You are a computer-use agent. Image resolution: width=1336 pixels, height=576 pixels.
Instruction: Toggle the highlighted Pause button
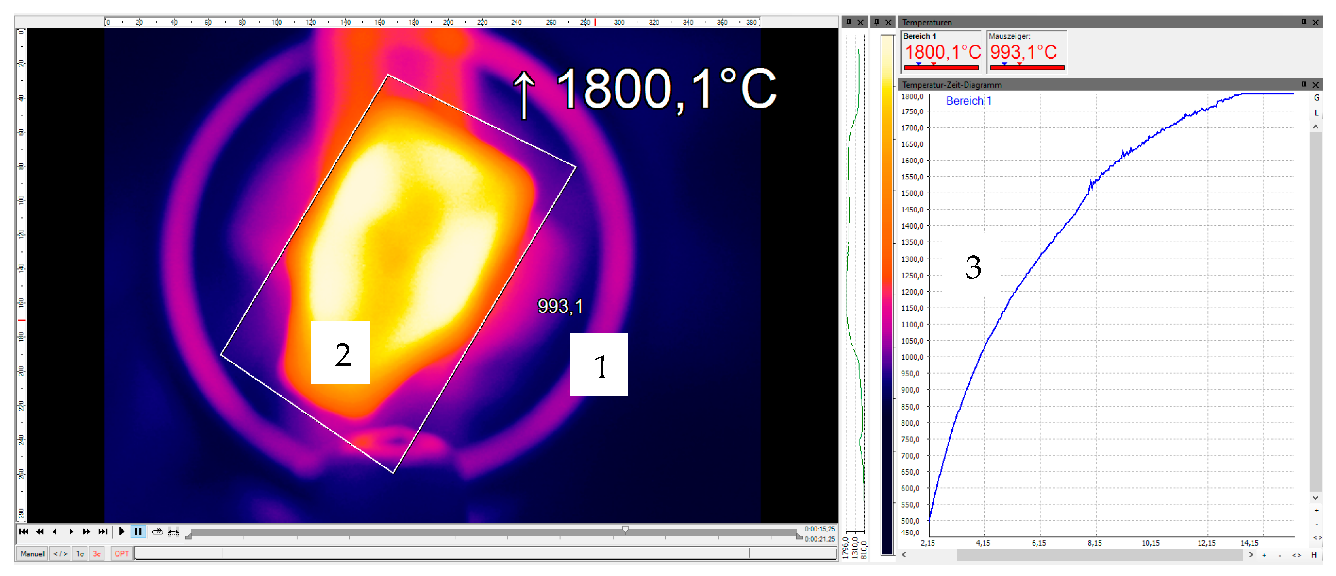tap(138, 531)
